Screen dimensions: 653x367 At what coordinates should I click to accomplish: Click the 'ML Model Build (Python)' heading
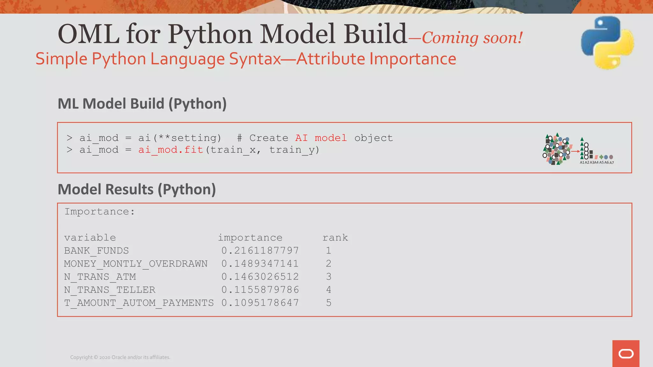pyautogui.click(x=142, y=104)
